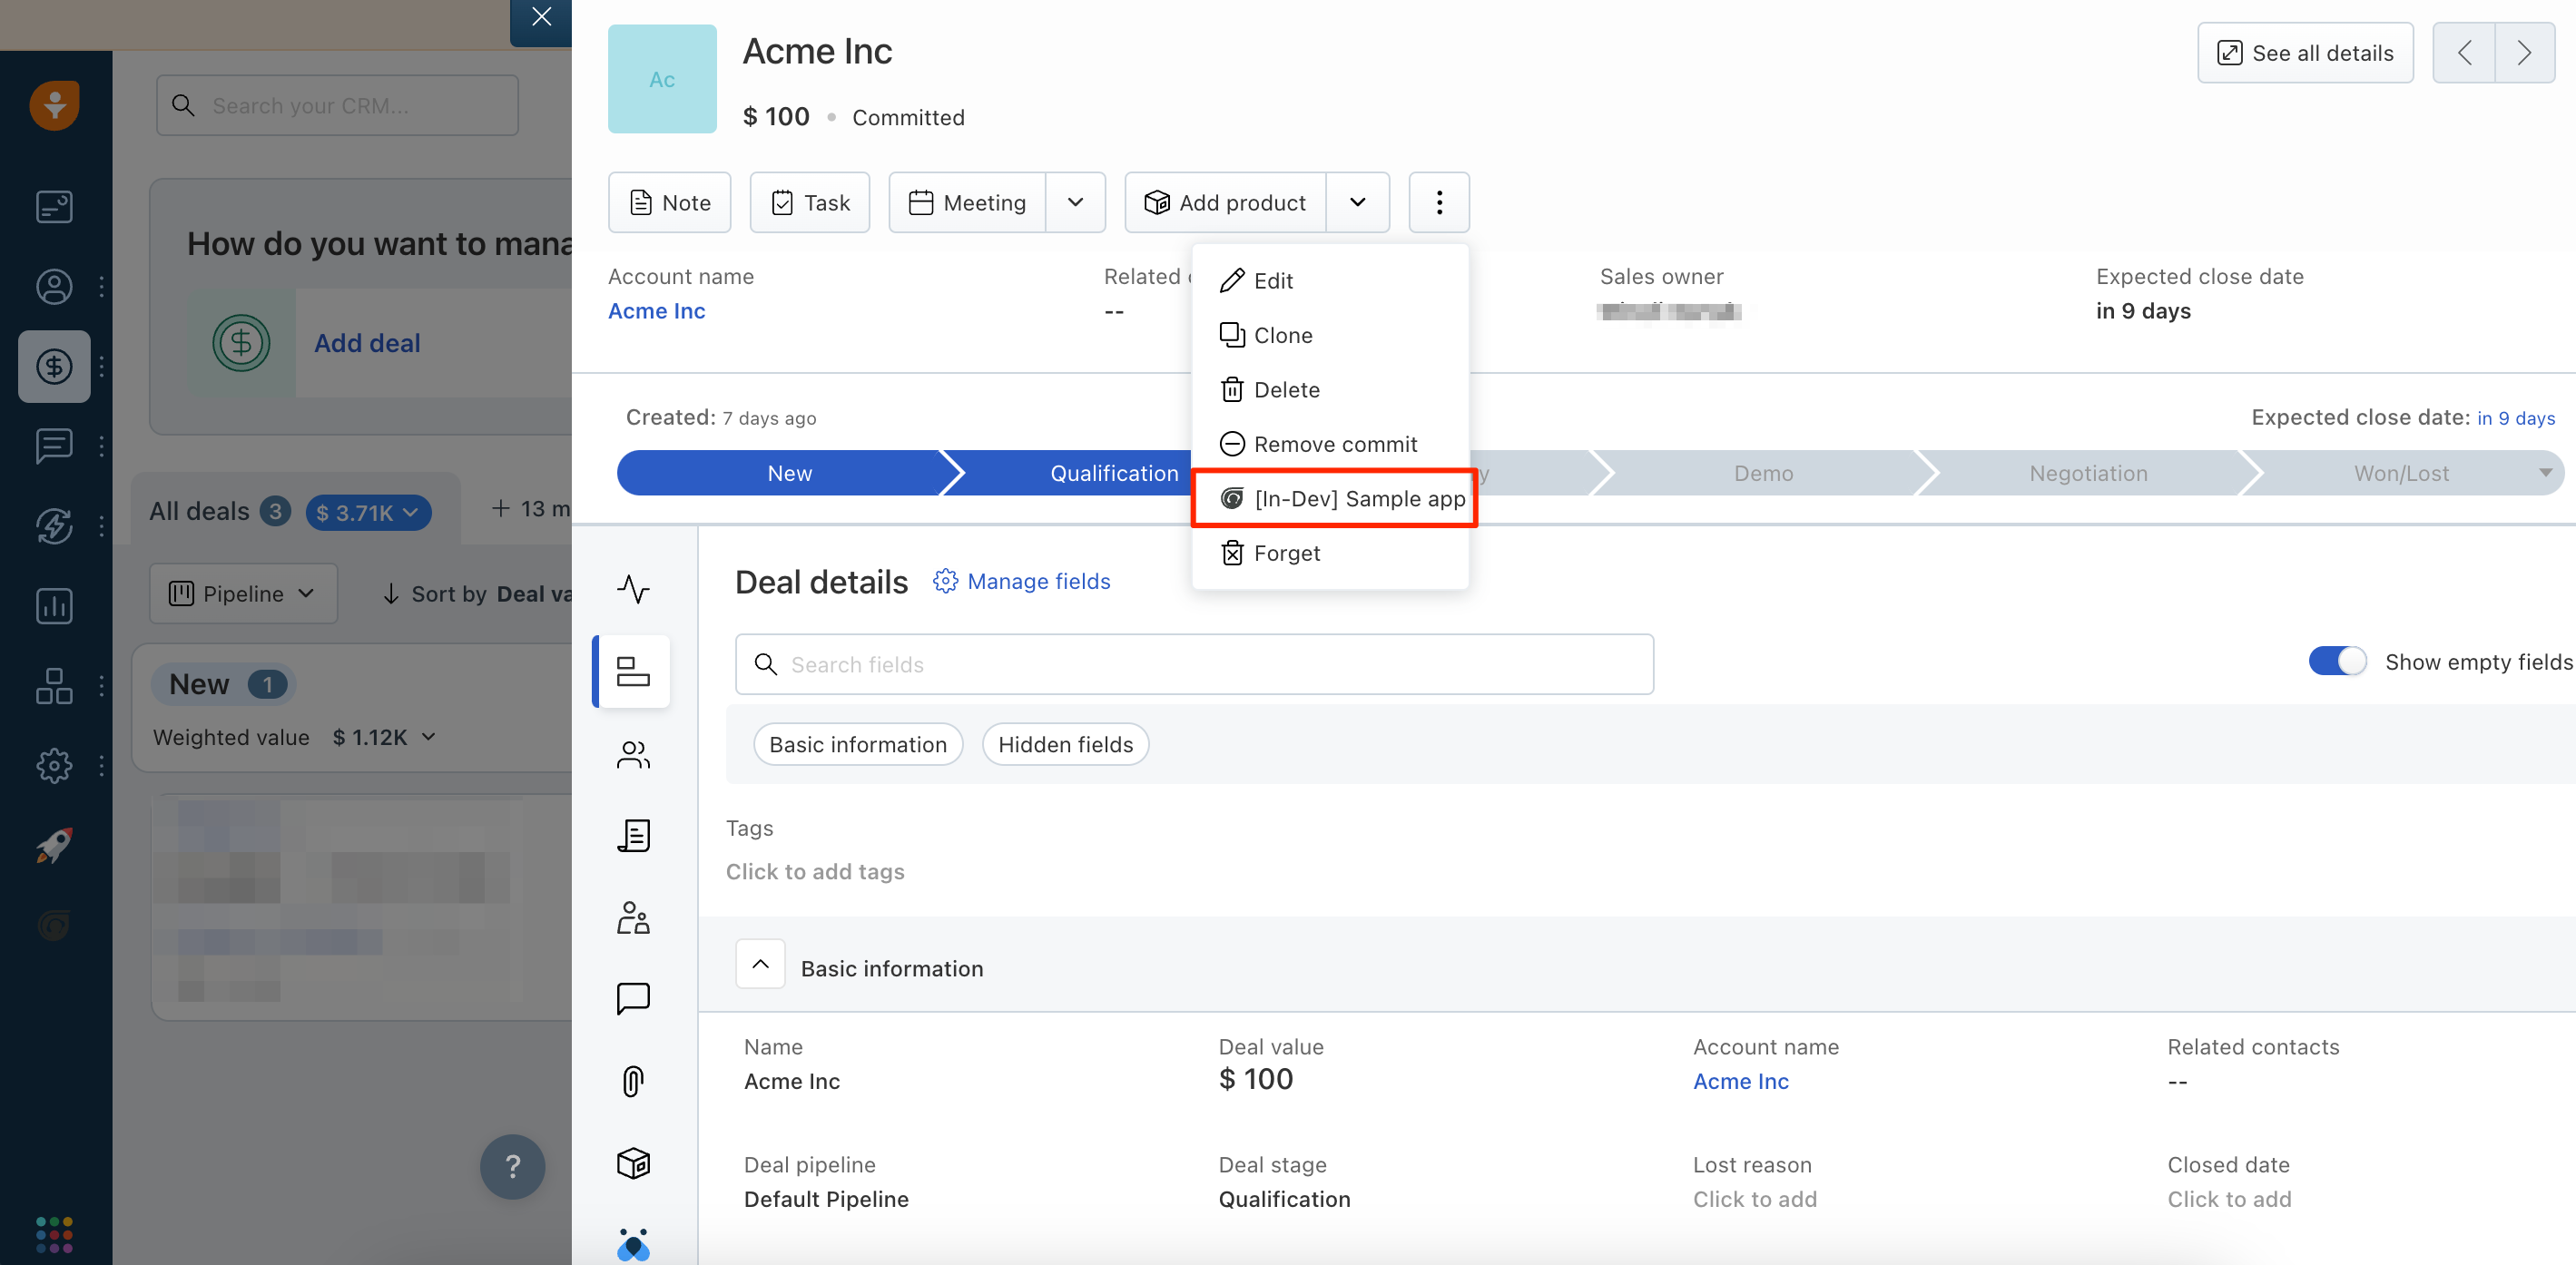This screenshot has width=2576, height=1265.
Task: Click Acme Inc link in Basic information
Action: [1740, 1081]
